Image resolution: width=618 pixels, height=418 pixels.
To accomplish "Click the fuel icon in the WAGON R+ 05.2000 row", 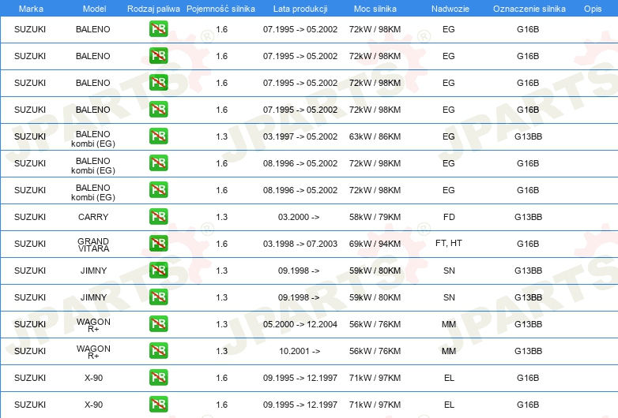I will point(158,324).
